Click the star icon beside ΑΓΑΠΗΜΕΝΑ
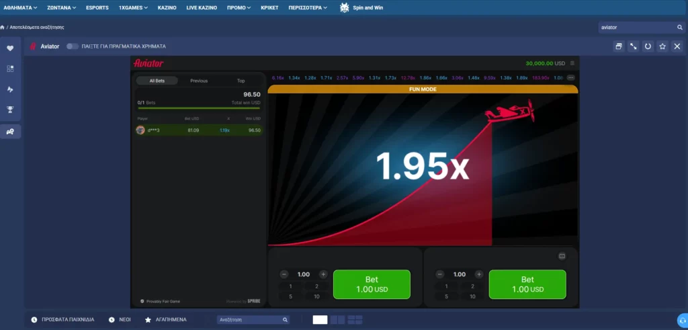The image size is (688, 330). [x=148, y=319]
